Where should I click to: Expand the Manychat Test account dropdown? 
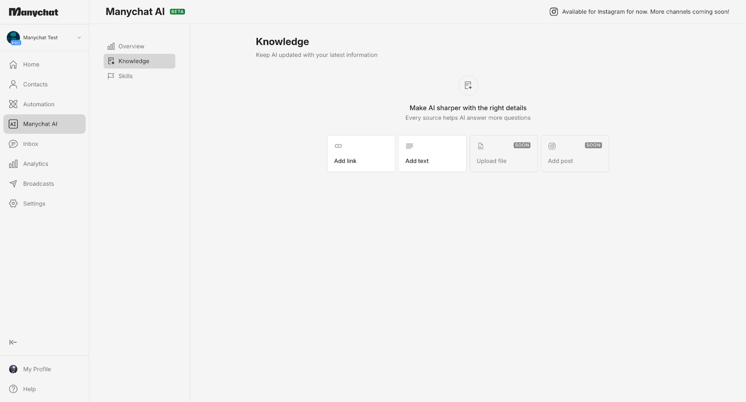[79, 38]
